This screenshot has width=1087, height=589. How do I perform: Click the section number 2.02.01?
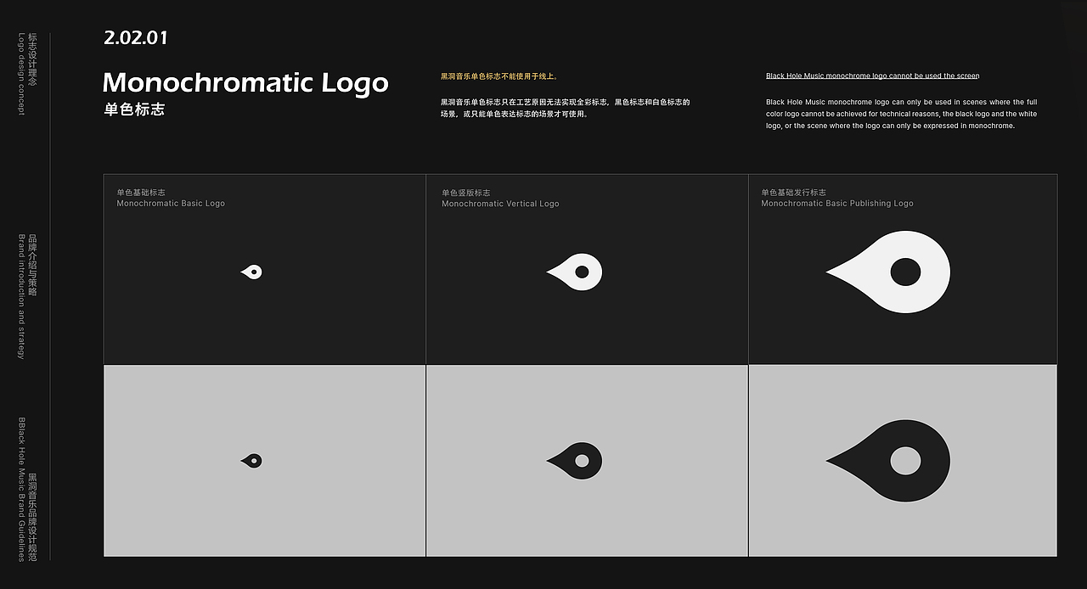[x=136, y=38]
